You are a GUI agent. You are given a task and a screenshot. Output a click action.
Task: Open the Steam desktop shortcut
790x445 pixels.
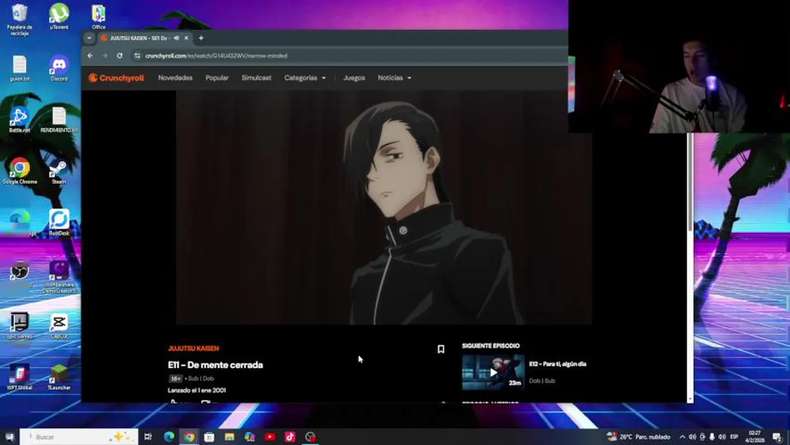[59, 171]
